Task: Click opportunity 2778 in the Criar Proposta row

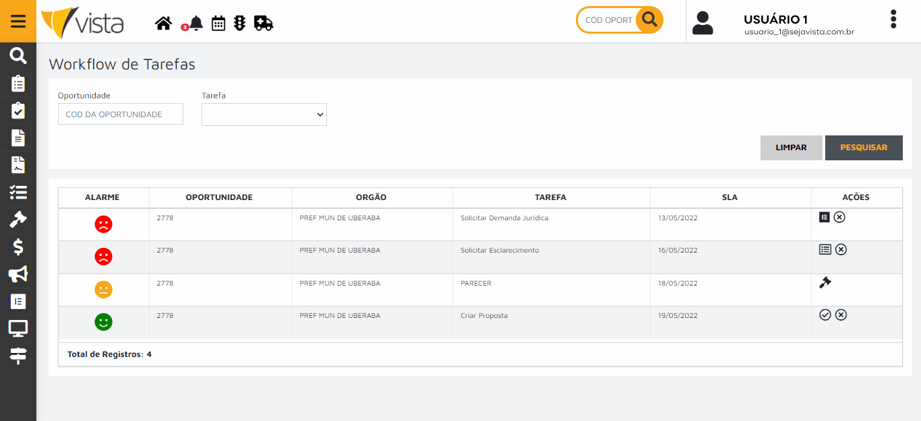Action: point(165,316)
